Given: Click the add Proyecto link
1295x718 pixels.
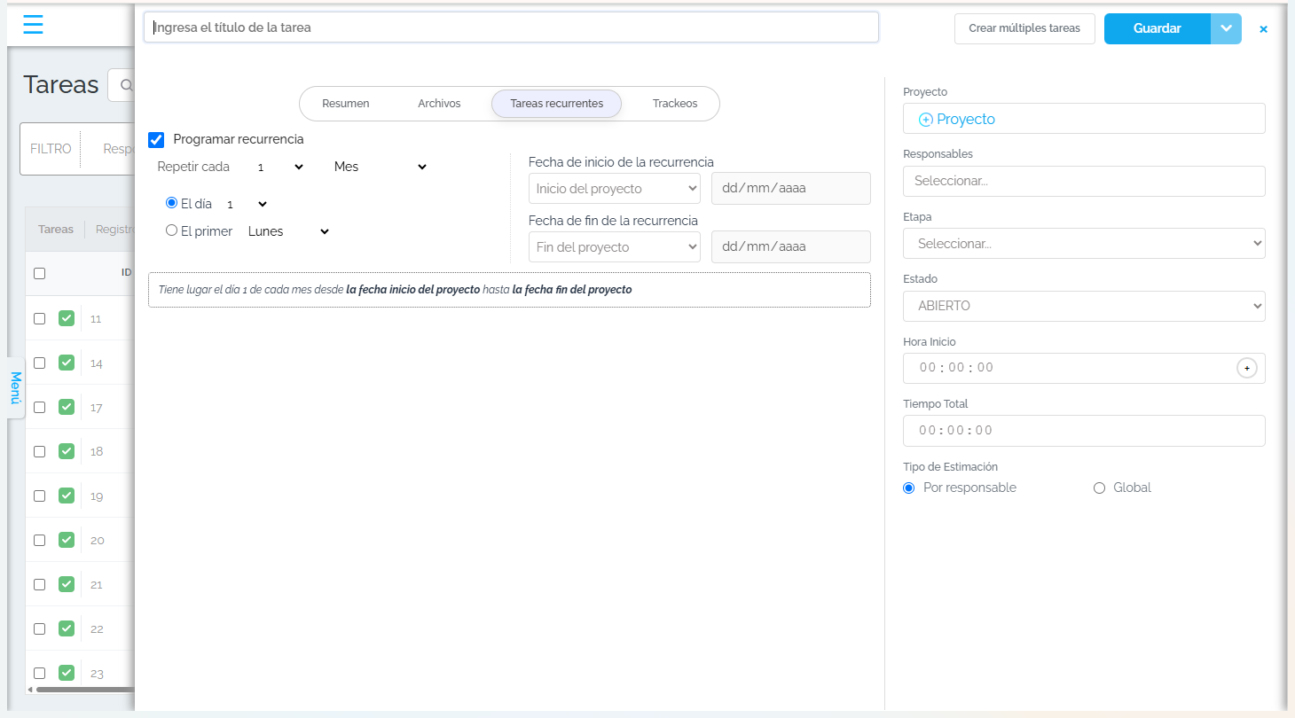Looking at the screenshot, I should tap(957, 119).
